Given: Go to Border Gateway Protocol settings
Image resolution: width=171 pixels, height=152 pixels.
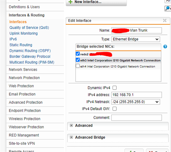Looking at the screenshot, I should 30,56.
